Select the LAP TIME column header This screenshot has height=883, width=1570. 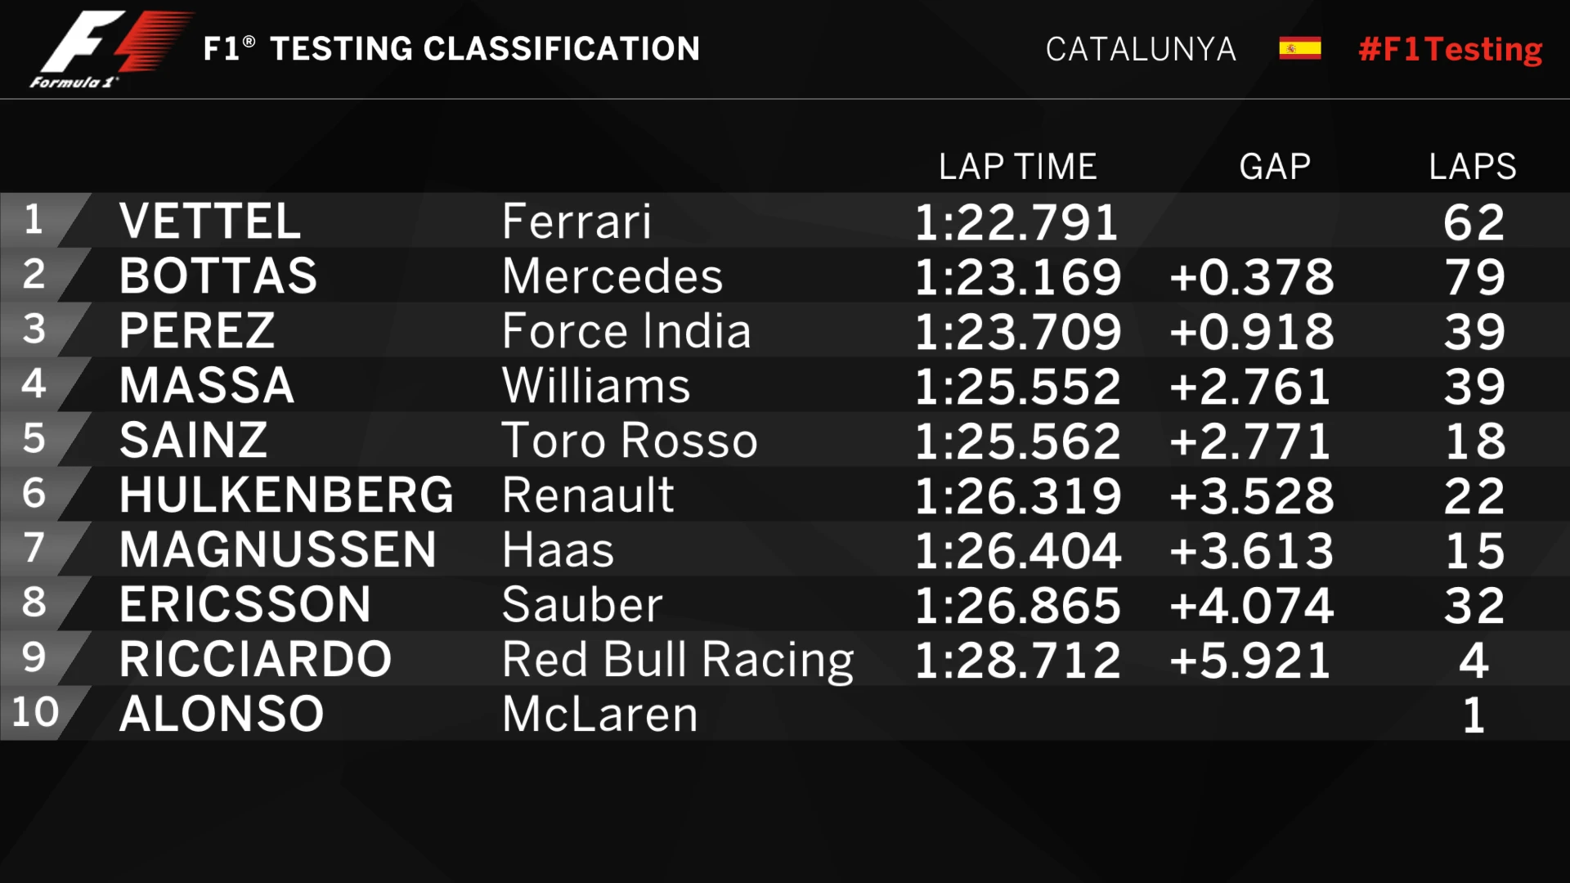tap(1017, 167)
